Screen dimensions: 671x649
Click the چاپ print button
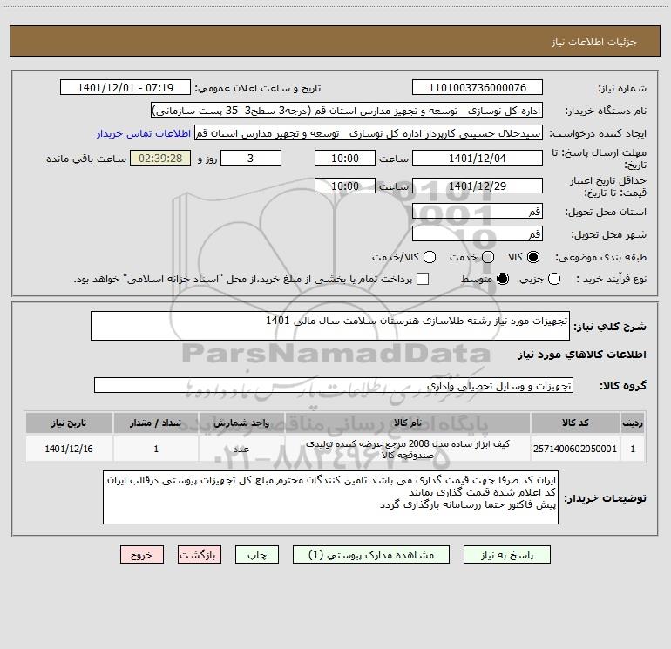click(x=257, y=555)
